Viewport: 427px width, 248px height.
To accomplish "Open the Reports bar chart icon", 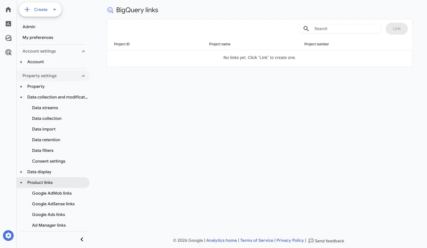I will tap(8, 24).
